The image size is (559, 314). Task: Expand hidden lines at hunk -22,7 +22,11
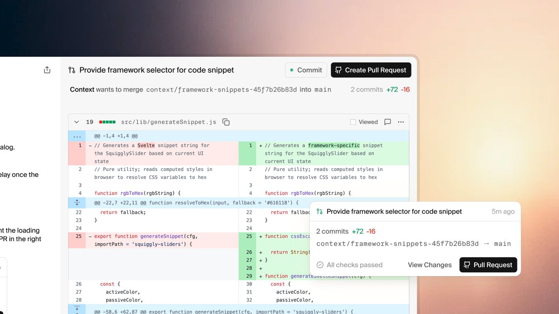point(77,203)
